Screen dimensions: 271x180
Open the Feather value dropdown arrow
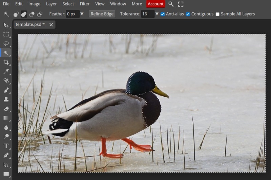pos(82,14)
